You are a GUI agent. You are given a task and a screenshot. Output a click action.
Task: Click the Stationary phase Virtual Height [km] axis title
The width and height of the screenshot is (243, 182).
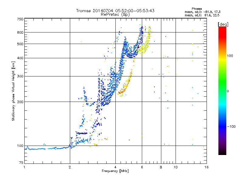(x=13, y=91)
